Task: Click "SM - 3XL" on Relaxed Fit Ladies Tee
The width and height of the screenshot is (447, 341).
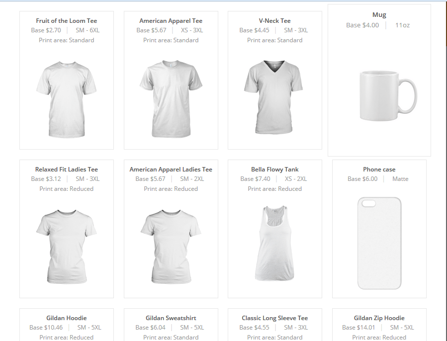Action: coord(88,179)
